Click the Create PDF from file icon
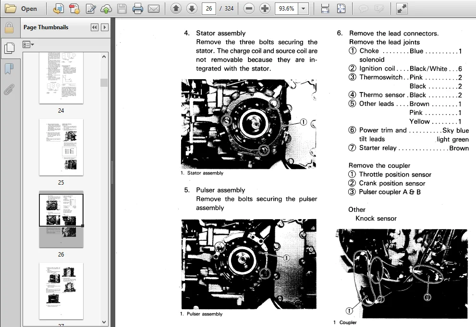Image resolution: width=476 pixels, height=327 pixels. coord(58,9)
